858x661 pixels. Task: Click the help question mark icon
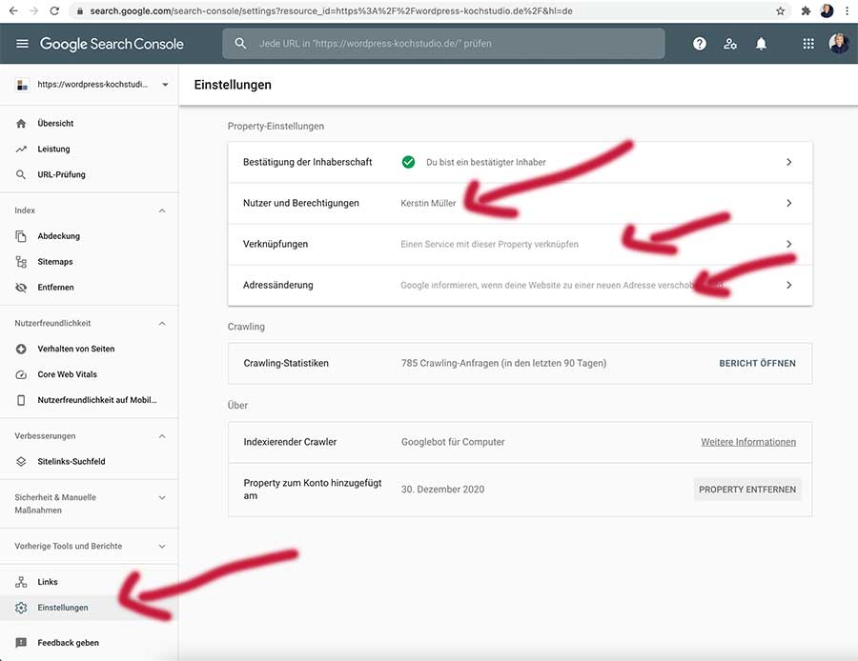pos(699,43)
